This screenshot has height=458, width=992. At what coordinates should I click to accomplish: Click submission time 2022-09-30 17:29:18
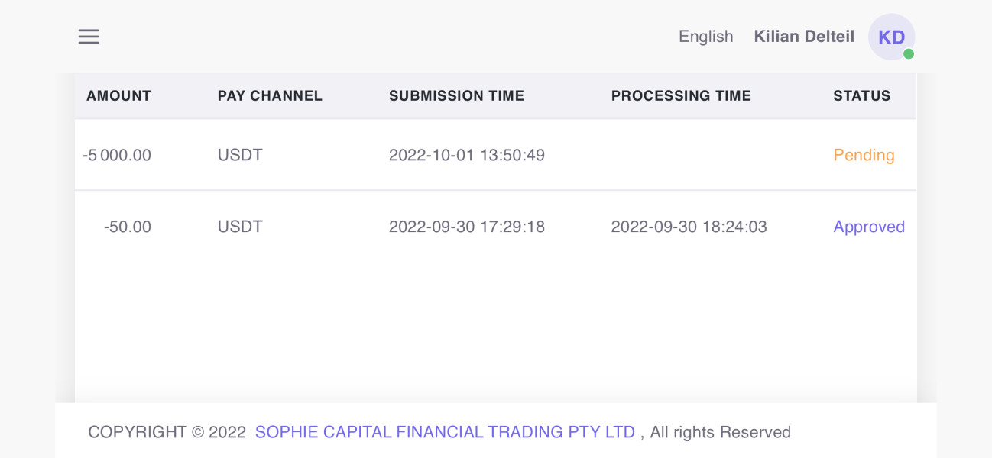(x=467, y=227)
